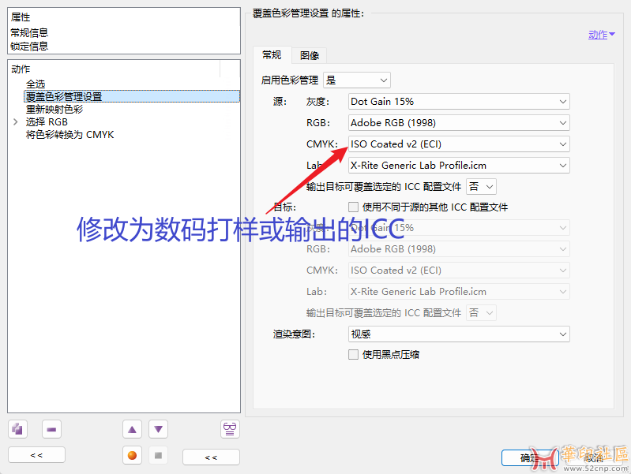Image resolution: width=631 pixels, height=474 pixels.
Task: Open the 动作 dropdown link
Action: [x=601, y=35]
